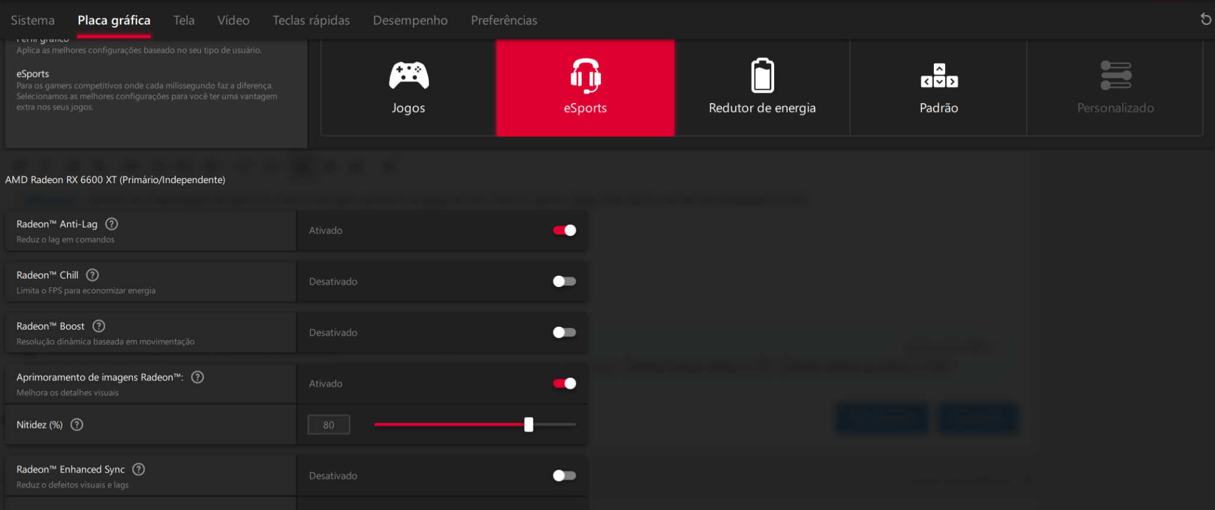Open the Teclas rápidas tab
Screen dimensions: 1215x510
pyautogui.click(x=311, y=20)
